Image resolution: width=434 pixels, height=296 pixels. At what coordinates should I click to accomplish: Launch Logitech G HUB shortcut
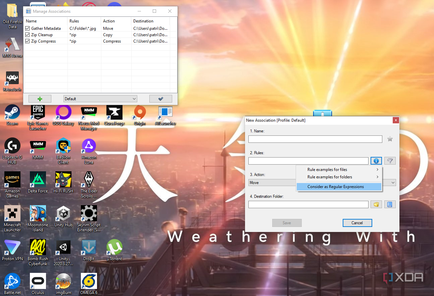click(x=12, y=151)
